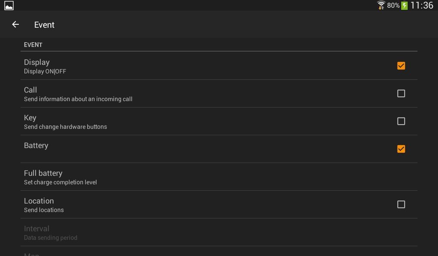Tap the battery charging icon

[404, 6]
